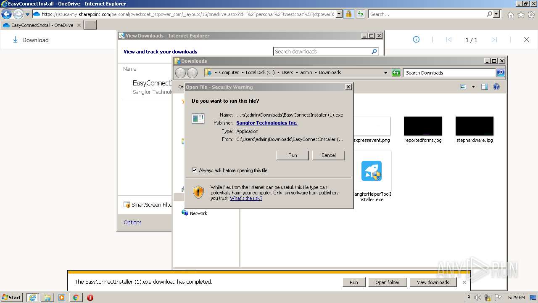This screenshot has width=538, height=303.
Task: Click the 5:29 PM system clock
Action: (516, 298)
